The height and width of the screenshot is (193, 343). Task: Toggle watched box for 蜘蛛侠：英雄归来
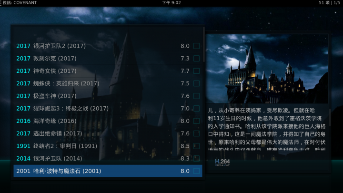click(x=196, y=83)
